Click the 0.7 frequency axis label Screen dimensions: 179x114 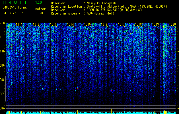tap(3, 94)
